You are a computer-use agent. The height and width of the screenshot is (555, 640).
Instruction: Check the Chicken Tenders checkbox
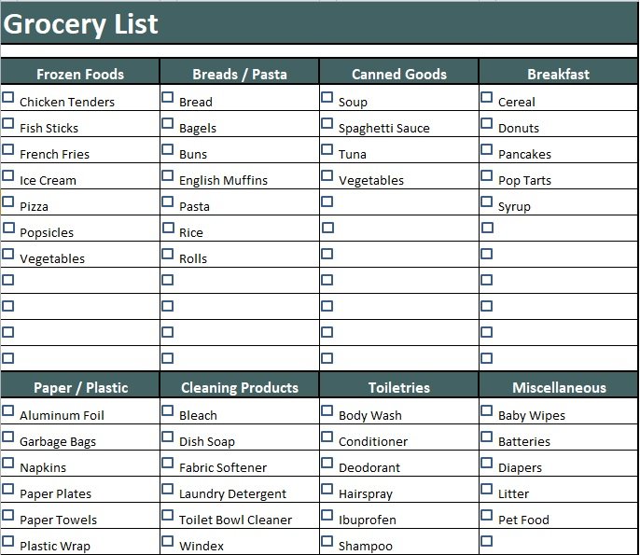coord(8,98)
